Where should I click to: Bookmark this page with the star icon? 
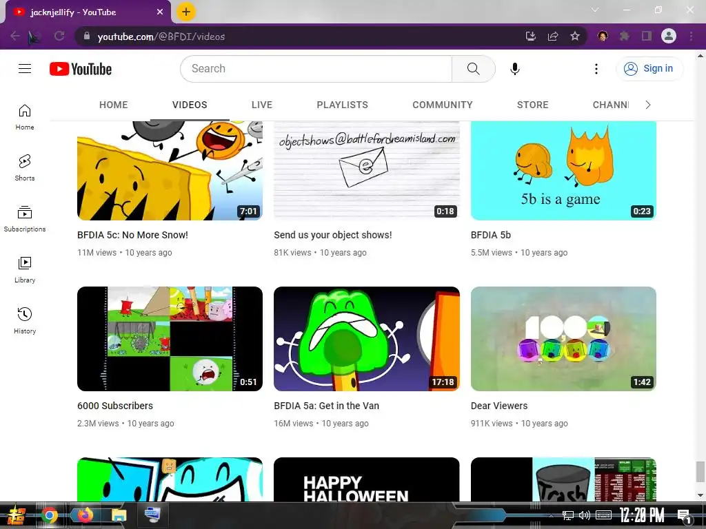click(574, 36)
